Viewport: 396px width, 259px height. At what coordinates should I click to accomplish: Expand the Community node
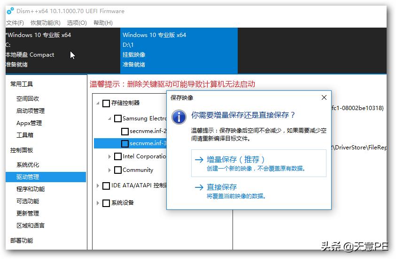coord(109,170)
